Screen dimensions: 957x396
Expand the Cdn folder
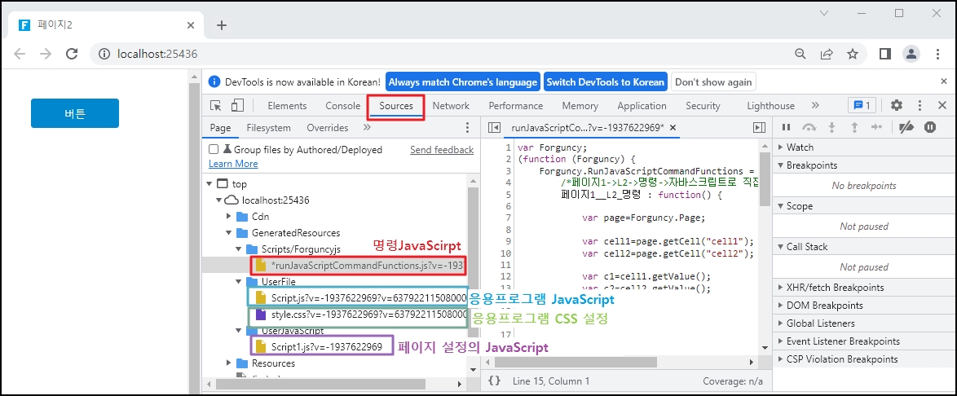tap(231, 217)
